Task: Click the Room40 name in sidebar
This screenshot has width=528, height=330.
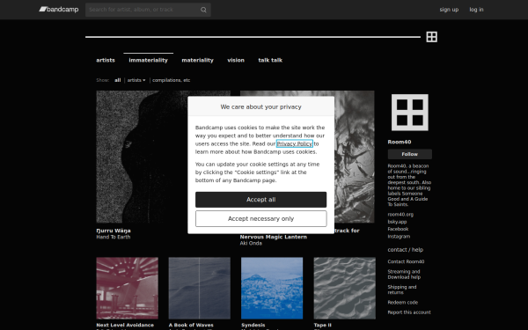Action: [399, 142]
